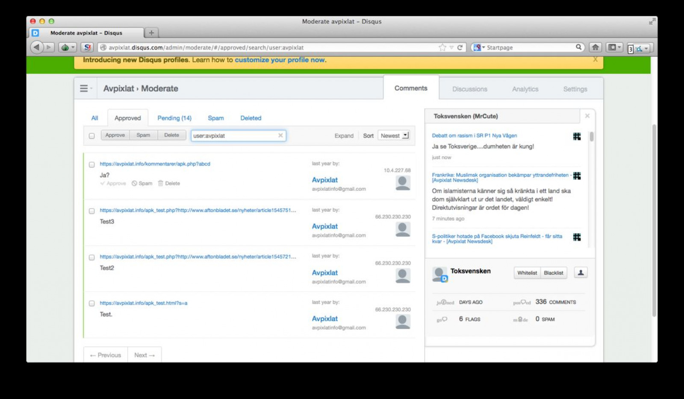
Task: Click the bulk Delete button
Action: tap(171, 135)
